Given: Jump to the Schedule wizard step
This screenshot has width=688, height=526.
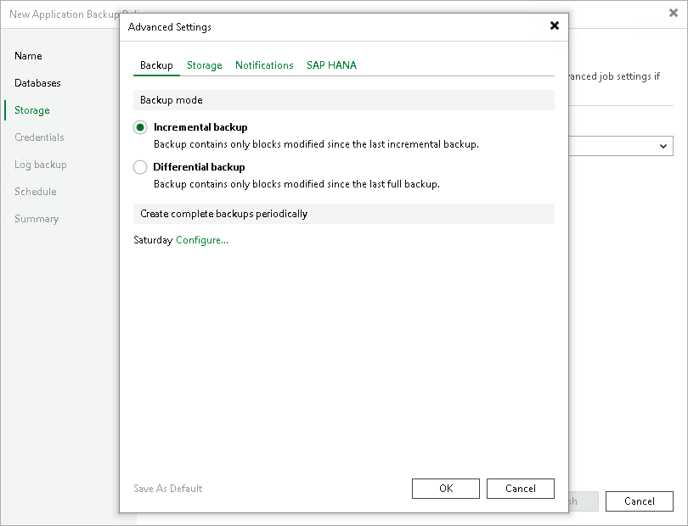Looking at the screenshot, I should point(35,192).
